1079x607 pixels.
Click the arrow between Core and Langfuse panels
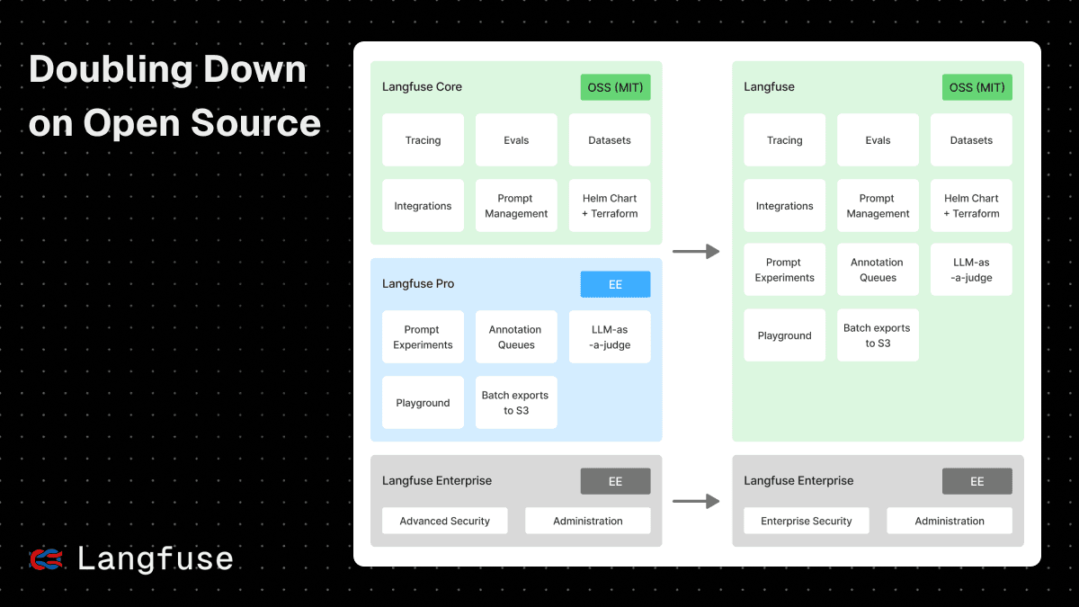pos(696,252)
